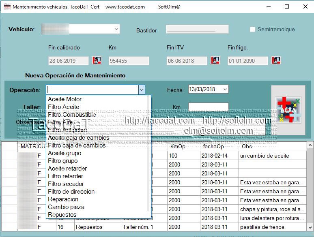Open the Vehículo dropdown
Viewport: 314px width, 237px height.
pos(116,29)
